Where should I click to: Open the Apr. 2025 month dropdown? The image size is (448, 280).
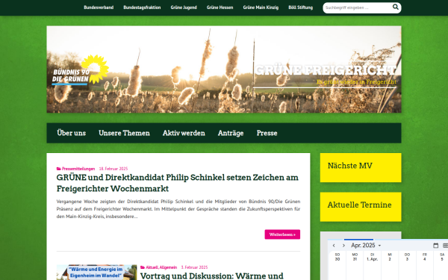pyautogui.click(x=366, y=246)
